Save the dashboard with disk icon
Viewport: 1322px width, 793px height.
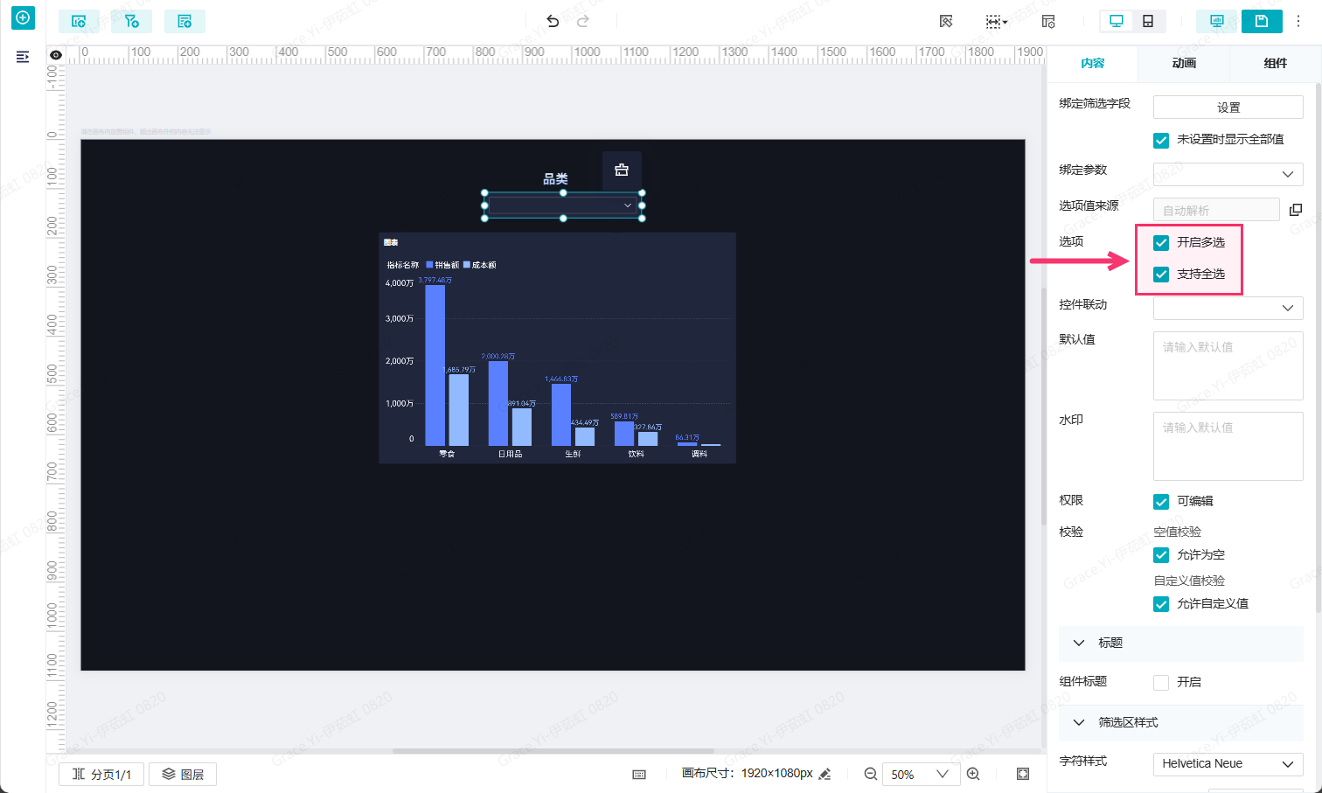1262,21
